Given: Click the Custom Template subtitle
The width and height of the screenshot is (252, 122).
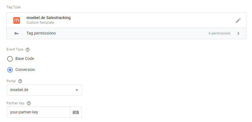Looking at the screenshot, I should [x=40, y=23].
